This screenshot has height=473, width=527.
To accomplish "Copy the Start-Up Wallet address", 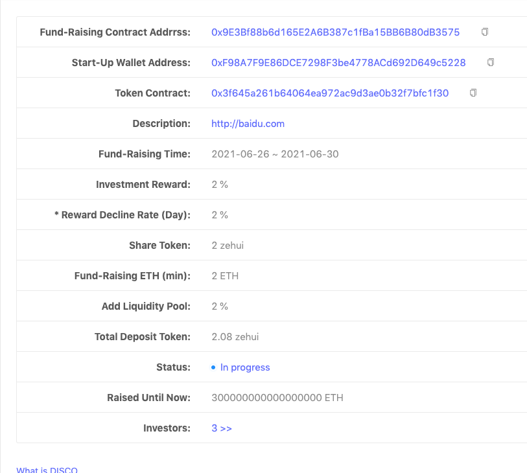I will [491, 62].
